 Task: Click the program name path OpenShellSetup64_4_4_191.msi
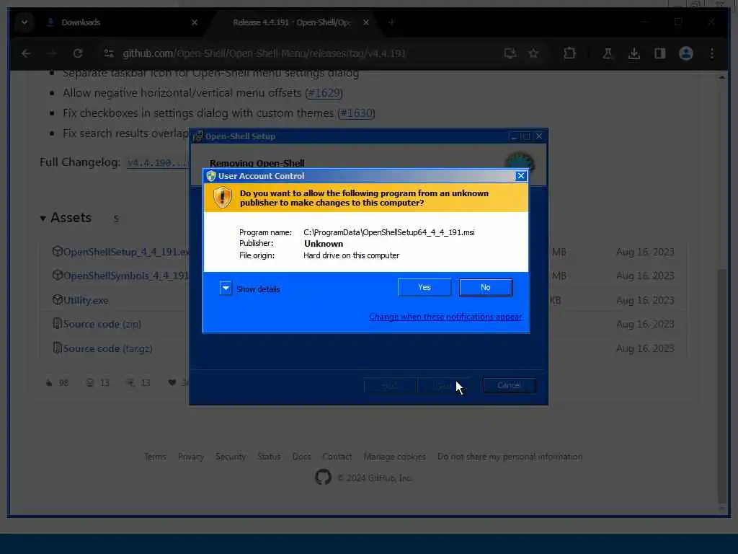pos(388,232)
